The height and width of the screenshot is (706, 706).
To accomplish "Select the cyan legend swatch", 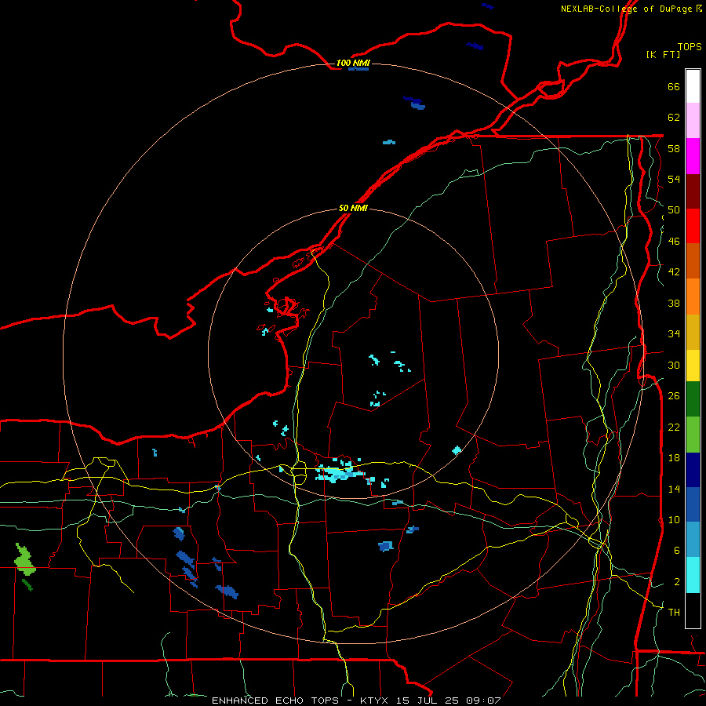I will point(693,575).
